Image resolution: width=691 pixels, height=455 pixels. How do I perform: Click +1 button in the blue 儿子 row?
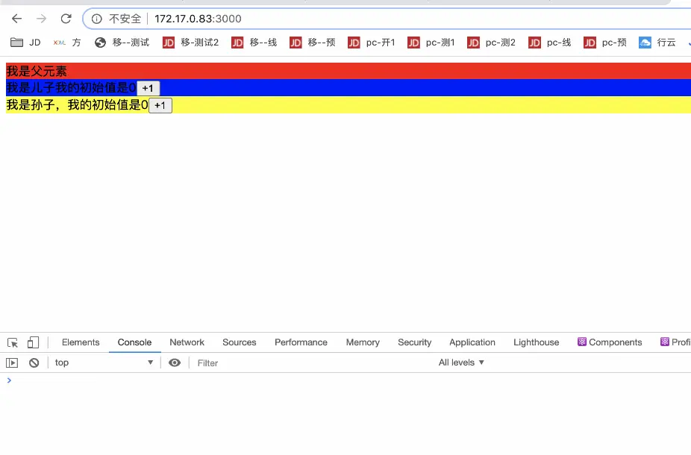(148, 88)
